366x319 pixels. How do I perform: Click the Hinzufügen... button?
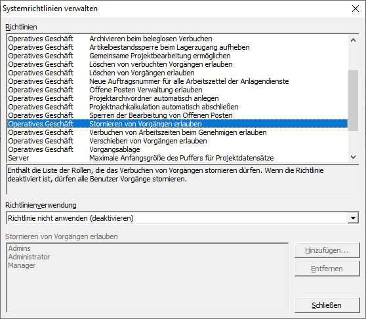click(x=327, y=250)
